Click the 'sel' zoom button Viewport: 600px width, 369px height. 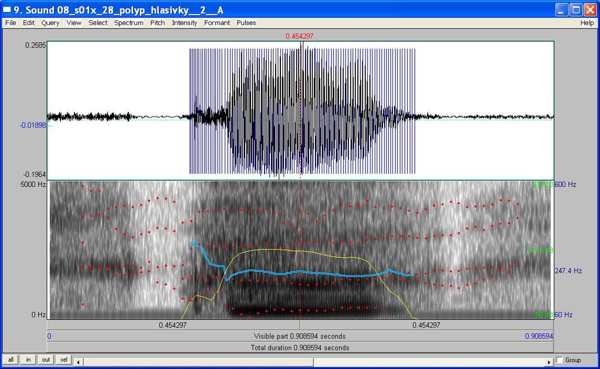pos(63,360)
